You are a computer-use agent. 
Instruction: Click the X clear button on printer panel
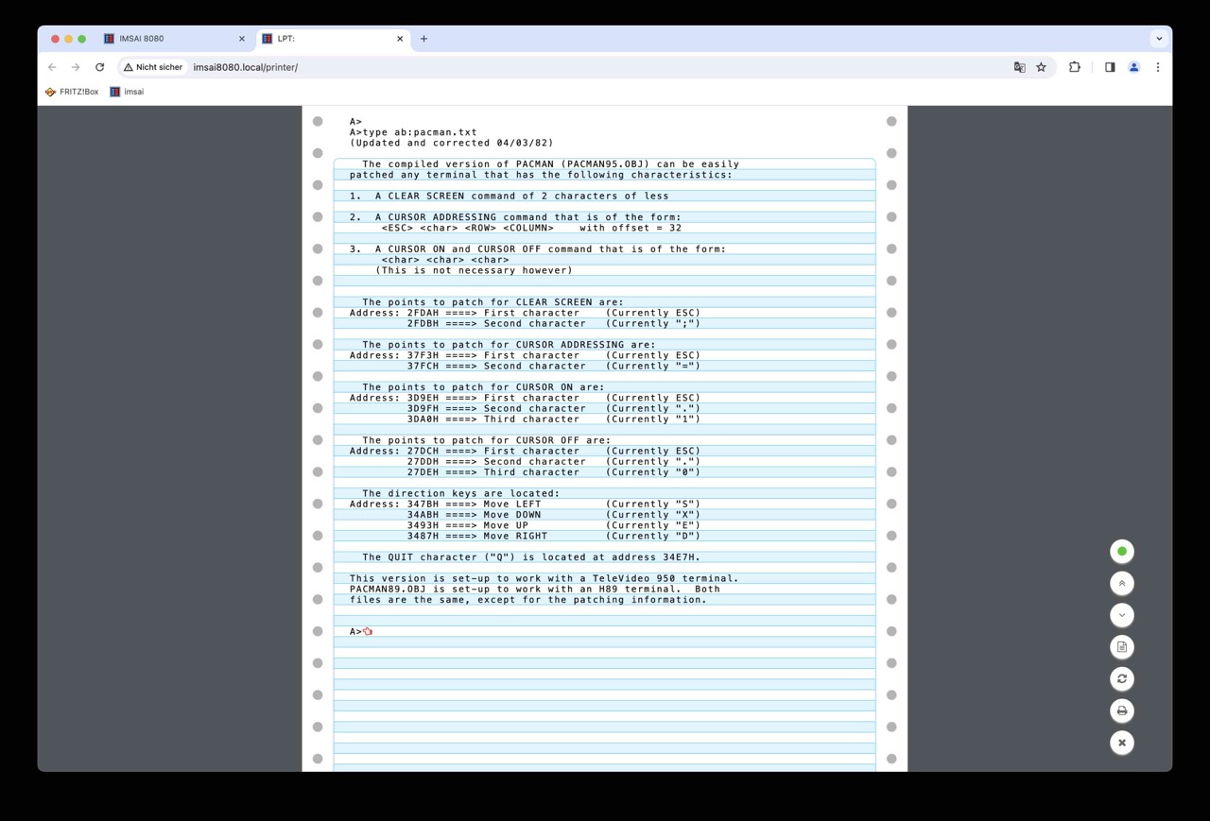point(1122,743)
